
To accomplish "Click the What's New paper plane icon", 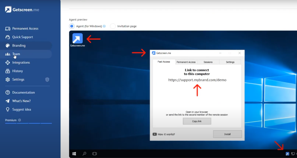I will (8, 101).
